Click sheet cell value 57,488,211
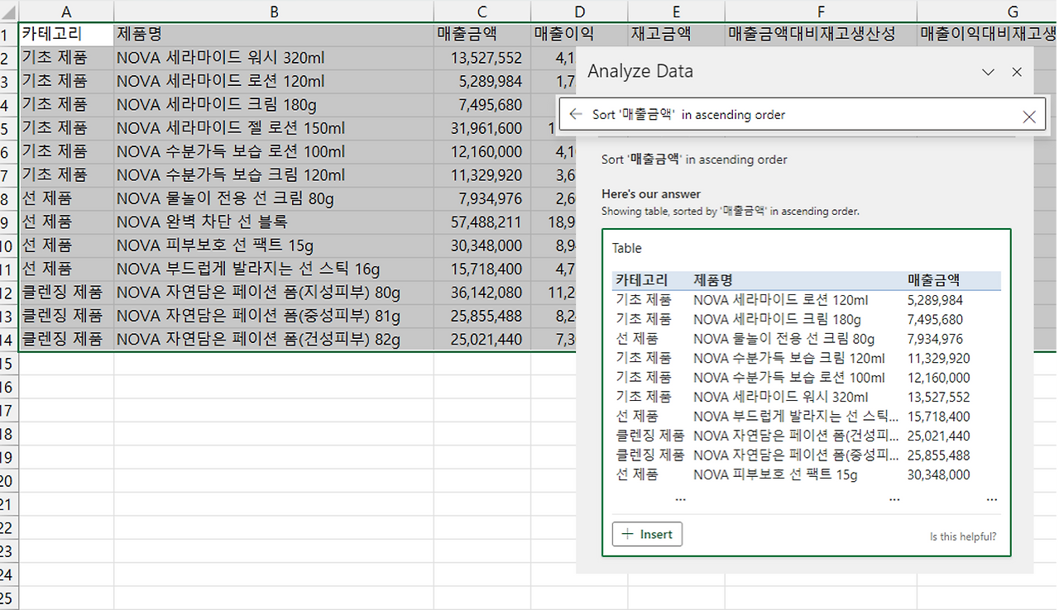1059x610 pixels. click(482, 222)
